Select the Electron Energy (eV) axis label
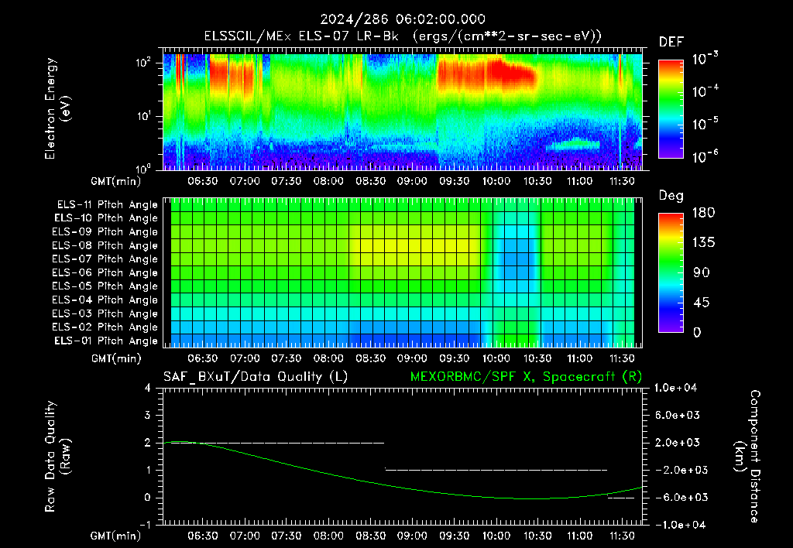793x548 pixels. [x=57, y=108]
